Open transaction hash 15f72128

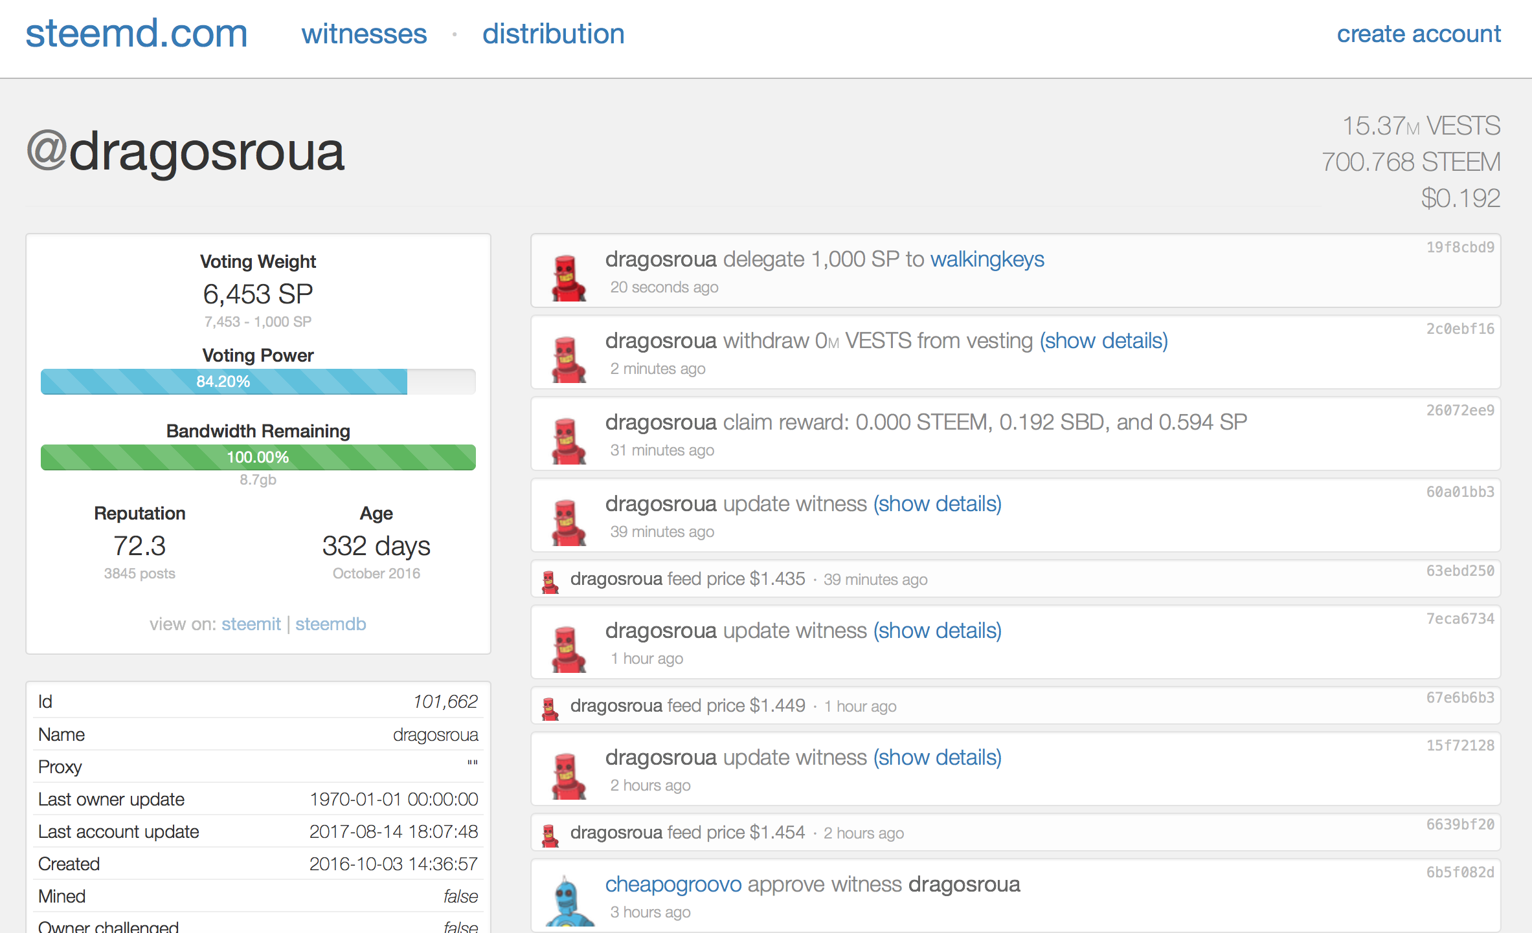[1460, 745]
